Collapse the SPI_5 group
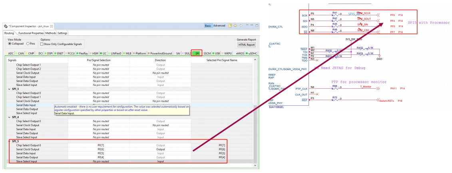Screen dimensions: 452x173 [x=10, y=141]
